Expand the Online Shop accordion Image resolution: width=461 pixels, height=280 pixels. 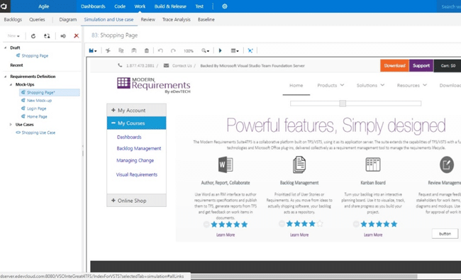click(x=136, y=201)
